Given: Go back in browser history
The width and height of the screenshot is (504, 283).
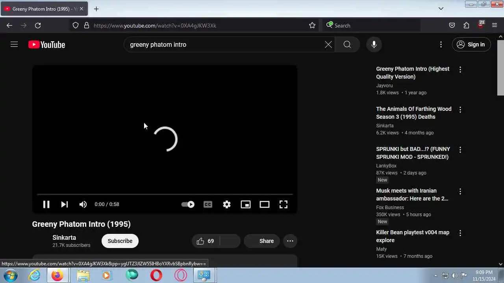Looking at the screenshot, I should (9, 26).
